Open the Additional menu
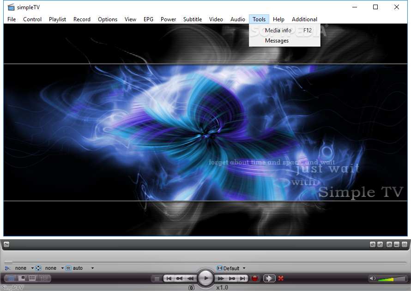The image size is (411, 291). click(304, 19)
